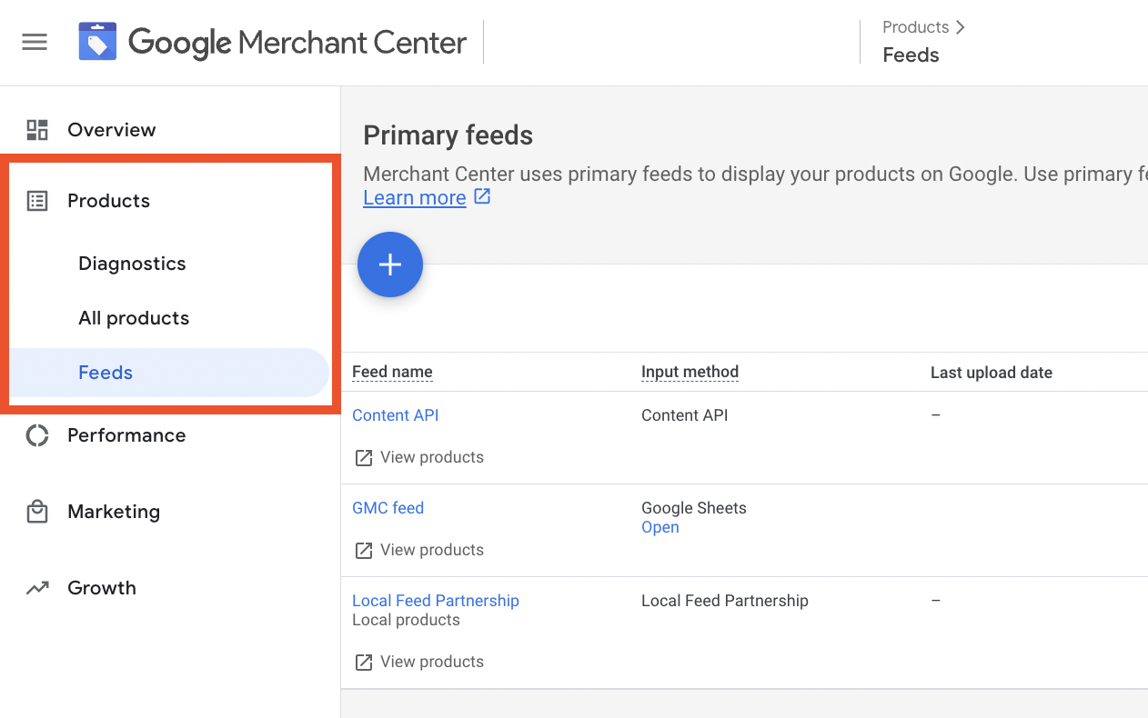Open the Local Feed Partnership feed link
The width and height of the screenshot is (1148, 718).
[436, 601]
